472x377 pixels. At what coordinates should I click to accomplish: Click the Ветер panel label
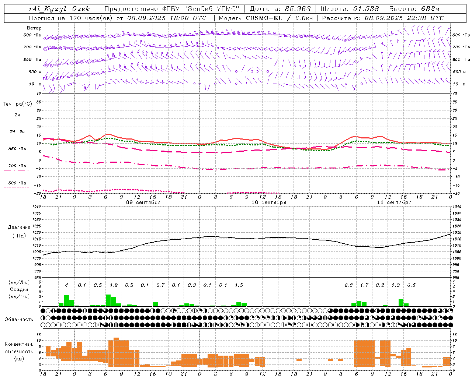(34, 28)
